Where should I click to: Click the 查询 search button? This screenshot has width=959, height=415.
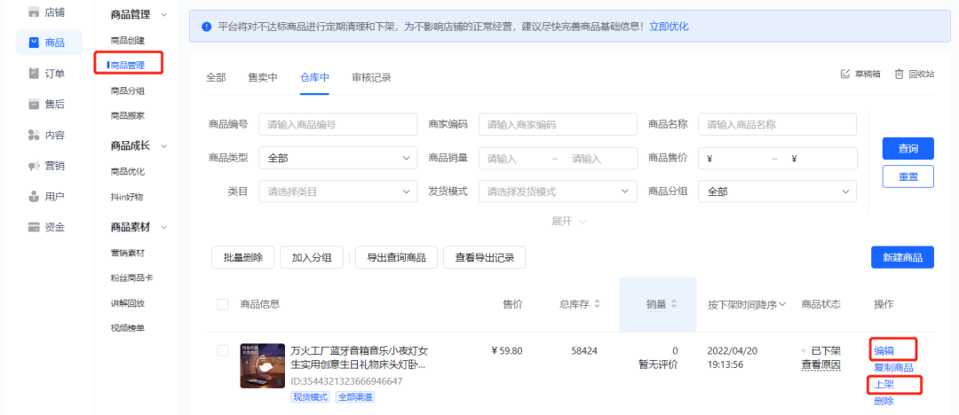click(908, 148)
